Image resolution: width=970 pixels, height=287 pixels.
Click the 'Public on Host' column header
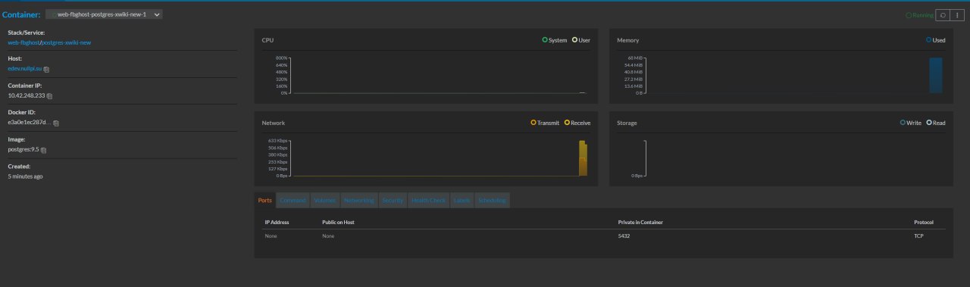tap(339, 222)
